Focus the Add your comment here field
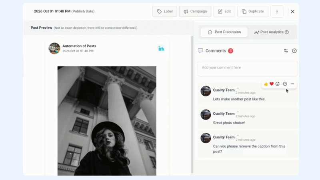The image size is (320, 180). pyautogui.click(x=248, y=68)
